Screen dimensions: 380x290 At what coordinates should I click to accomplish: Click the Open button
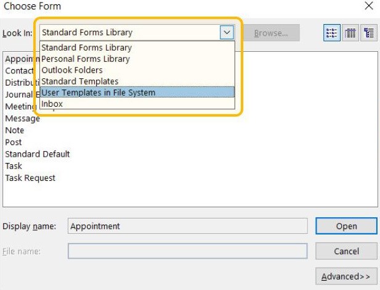click(346, 226)
